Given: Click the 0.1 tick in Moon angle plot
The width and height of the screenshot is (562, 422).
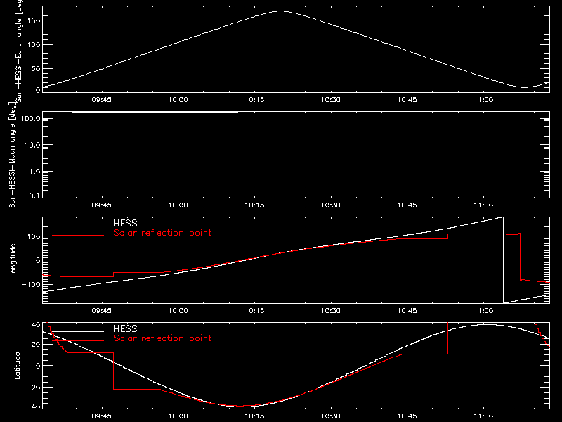Looking at the screenshot, I should coord(34,196).
